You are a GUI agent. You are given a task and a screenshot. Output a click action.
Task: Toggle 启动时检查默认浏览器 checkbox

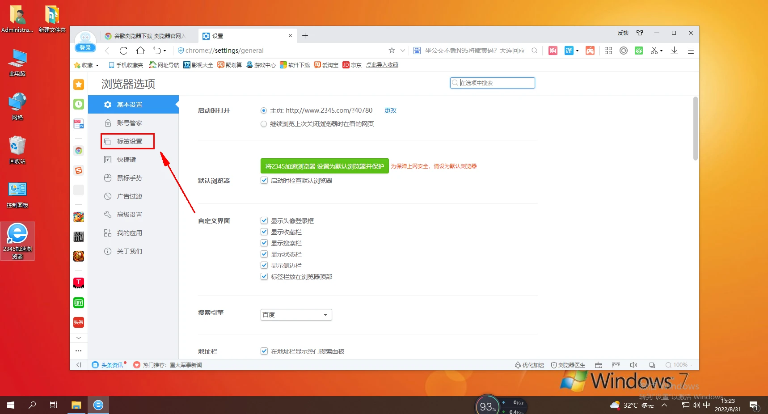point(264,180)
